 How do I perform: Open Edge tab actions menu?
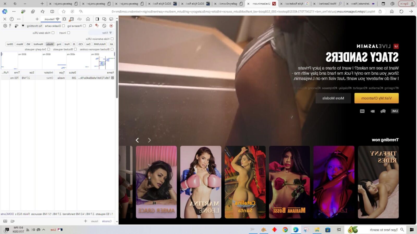click(x=383, y=4)
